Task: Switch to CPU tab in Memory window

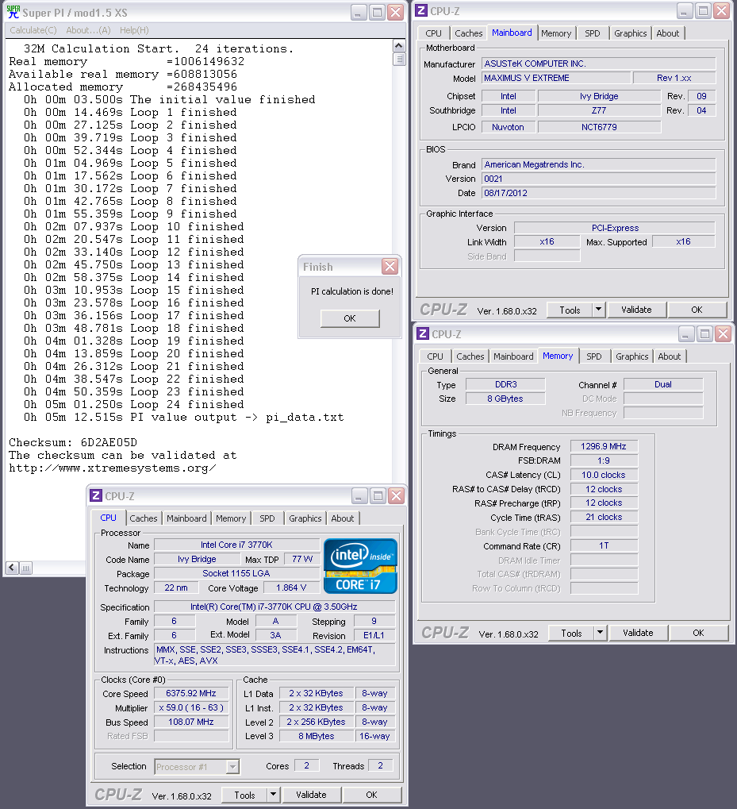Action: tap(435, 356)
